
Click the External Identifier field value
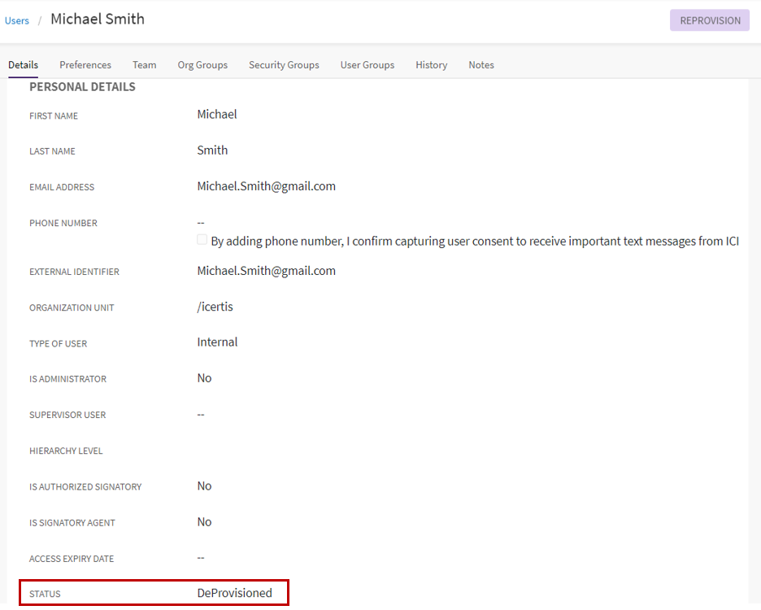[266, 271]
